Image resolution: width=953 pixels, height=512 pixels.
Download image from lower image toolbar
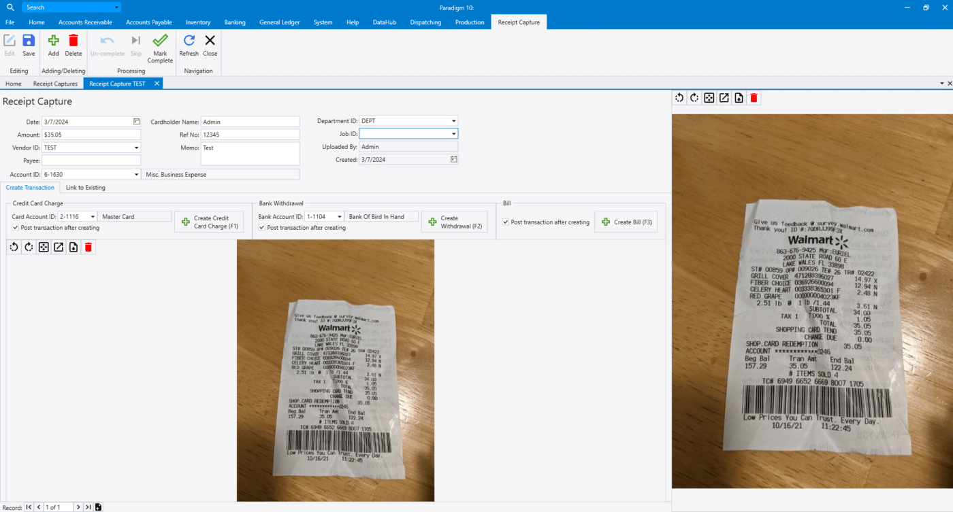point(74,248)
